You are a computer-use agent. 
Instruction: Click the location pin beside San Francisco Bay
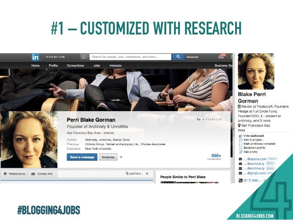point(239,125)
